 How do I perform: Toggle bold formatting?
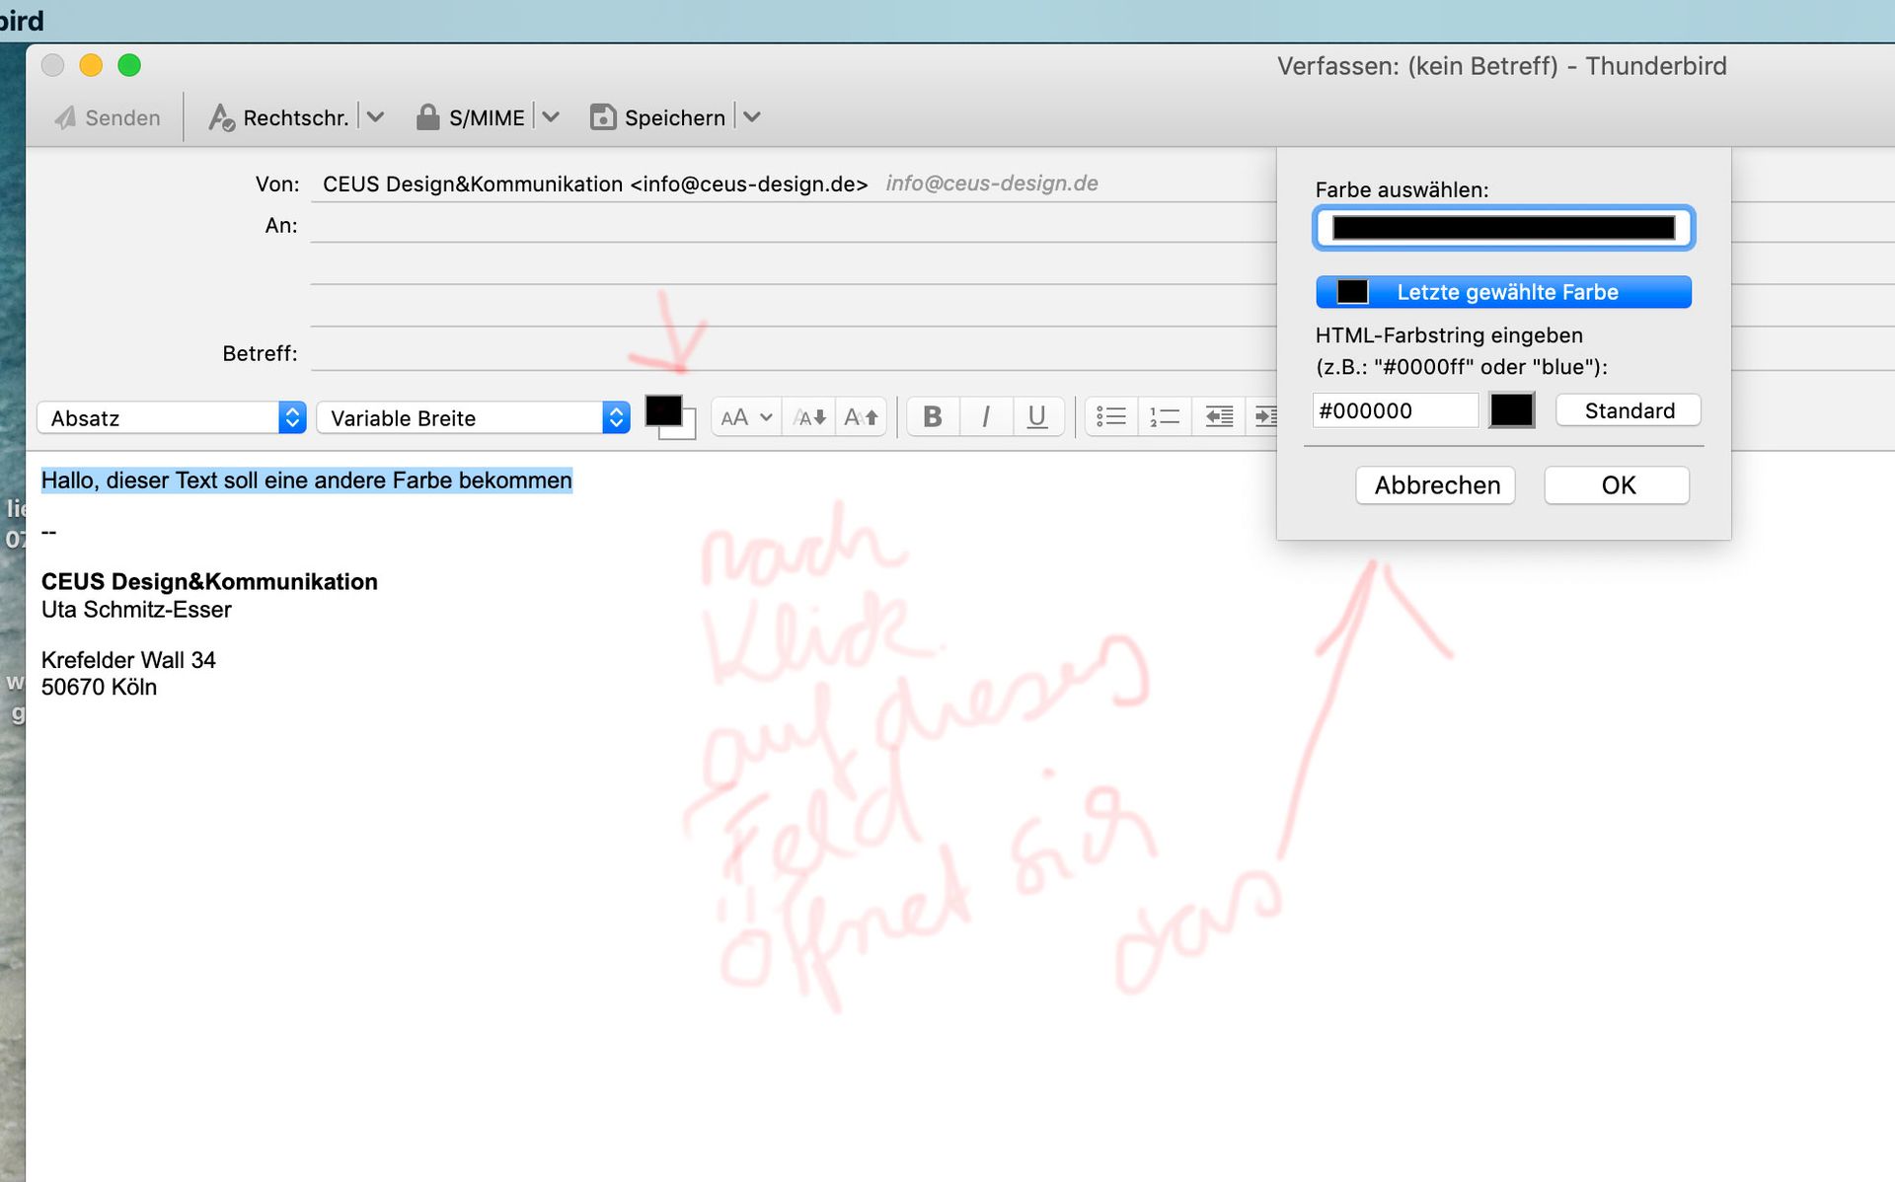932,417
